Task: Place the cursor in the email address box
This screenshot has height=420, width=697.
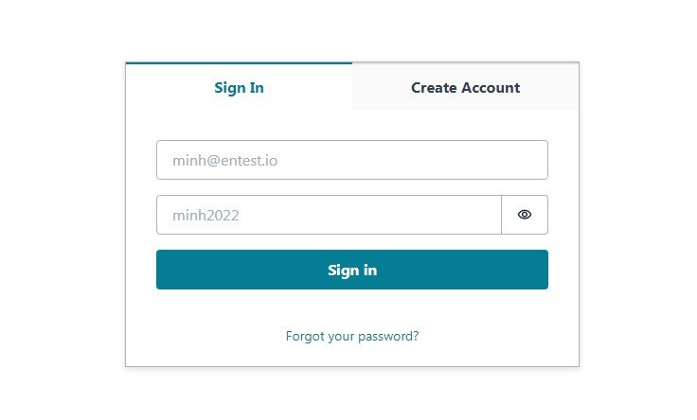Action: [x=352, y=160]
